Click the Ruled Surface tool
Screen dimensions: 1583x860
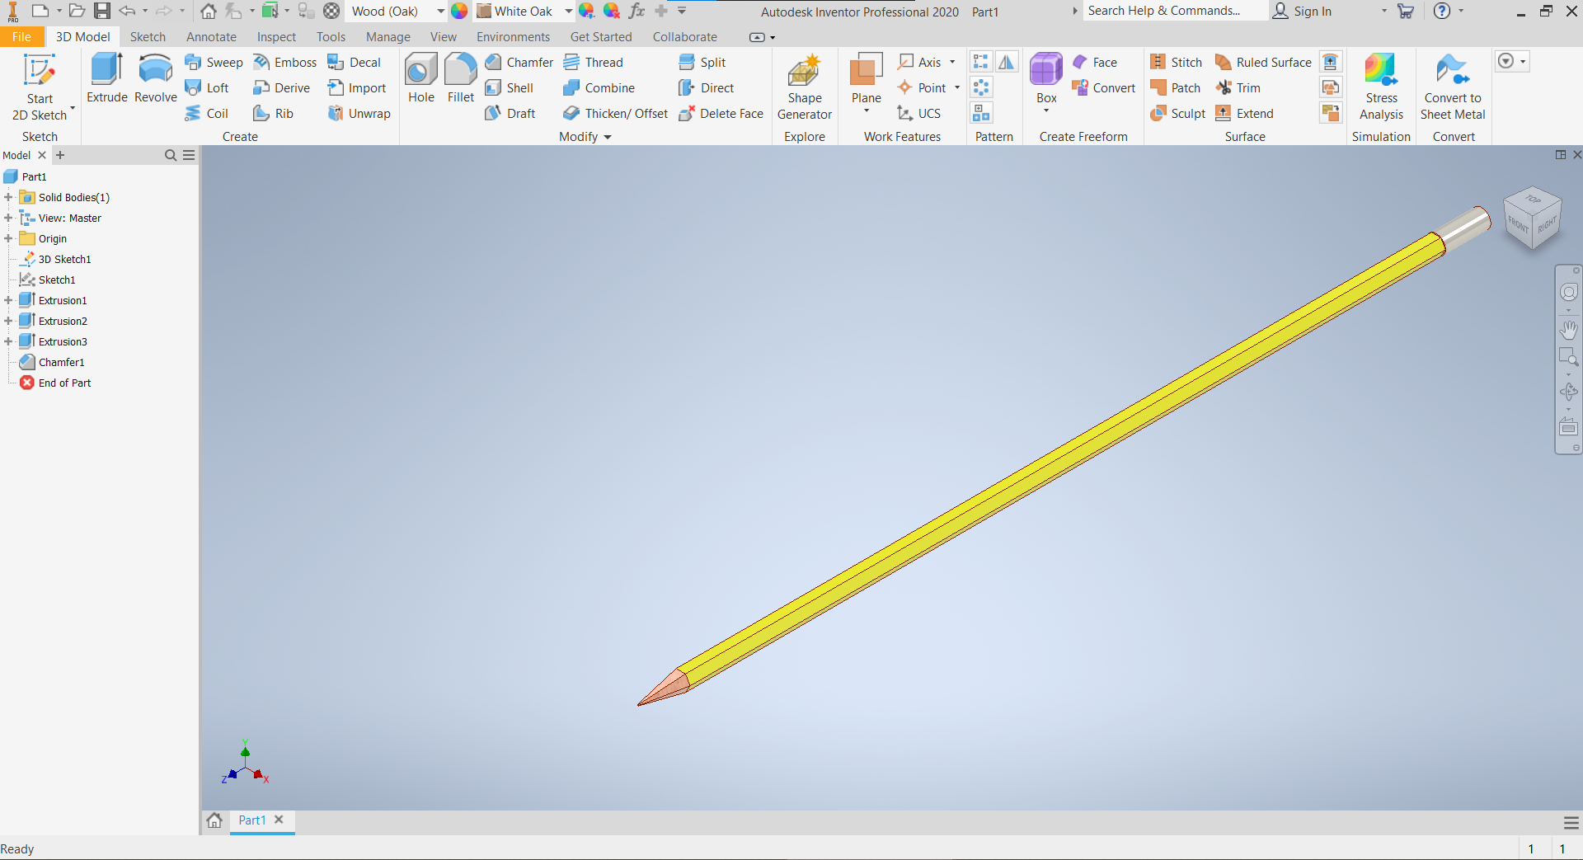coord(1263,63)
